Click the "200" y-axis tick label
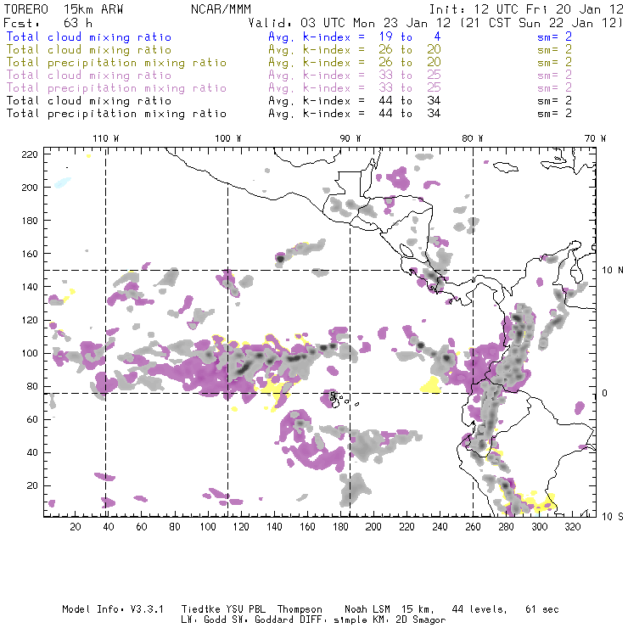Image resolution: width=628 pixels, height=628 pixels. point(30,188)
